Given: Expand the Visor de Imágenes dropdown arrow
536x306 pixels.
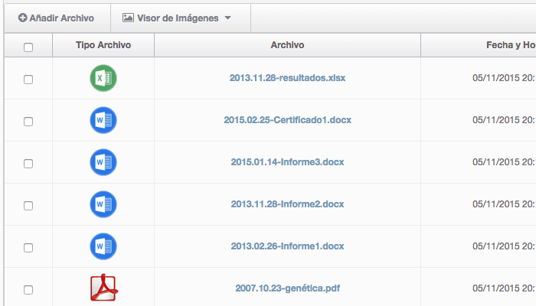Looking at the screenshot, I should tap(227, 18).
